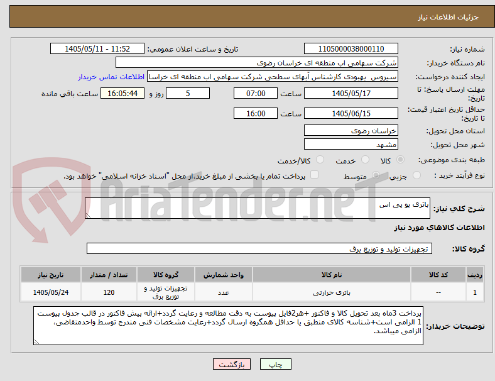Click the باتری حرارتی item cell
Viewport: 495px width, 381px height.
pos(332,292)
